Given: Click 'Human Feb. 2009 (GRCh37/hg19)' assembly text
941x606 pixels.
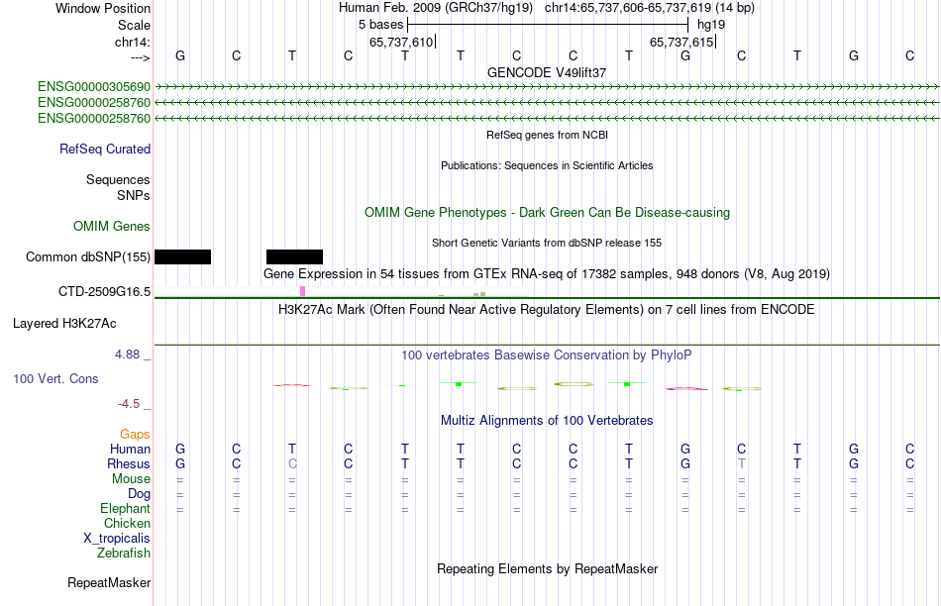Looking at the screenshot, I should (x=436, y=8).
